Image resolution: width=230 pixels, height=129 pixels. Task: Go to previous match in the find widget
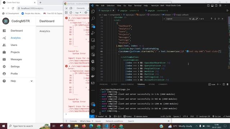pos(211,19)
